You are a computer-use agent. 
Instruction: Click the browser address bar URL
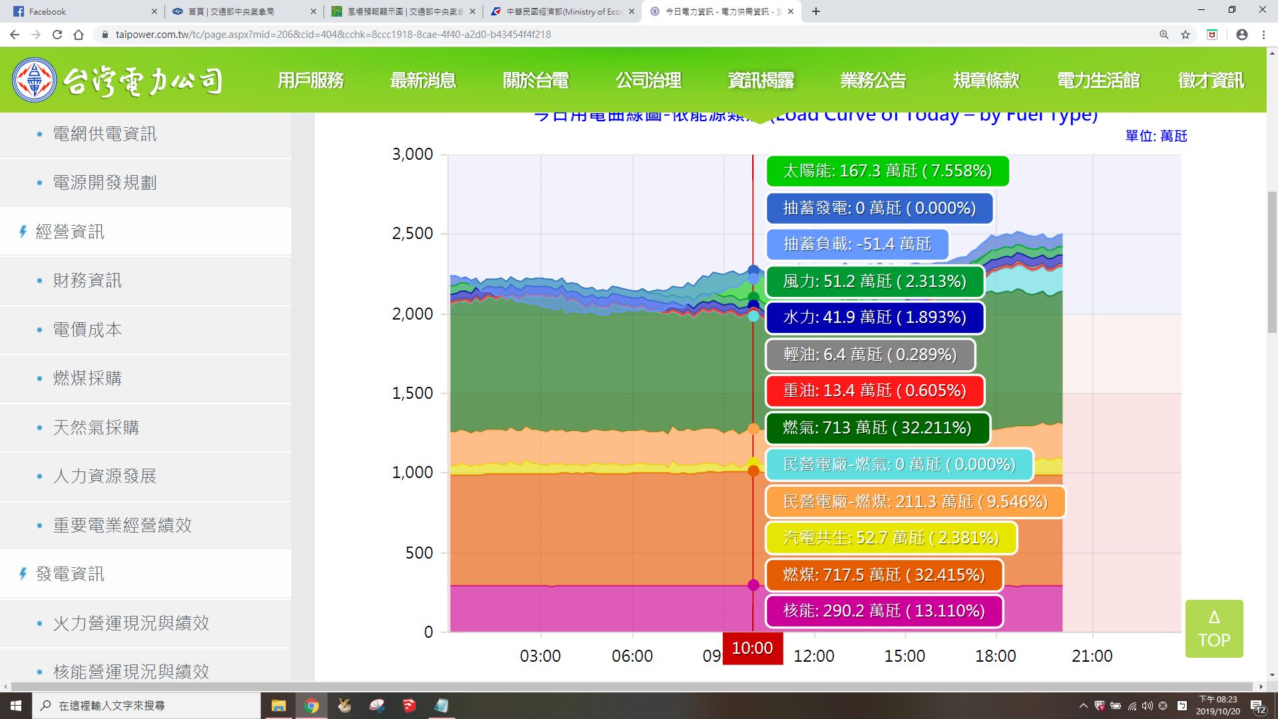click(x=333, y=35)
